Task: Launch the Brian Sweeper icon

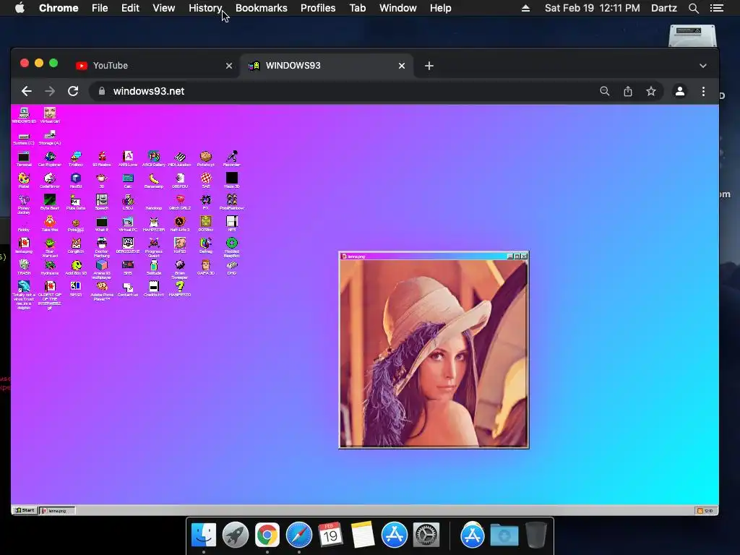Action: (x=179, y=269)
